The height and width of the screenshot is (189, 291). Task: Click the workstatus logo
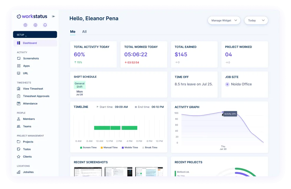pos(32,16)
